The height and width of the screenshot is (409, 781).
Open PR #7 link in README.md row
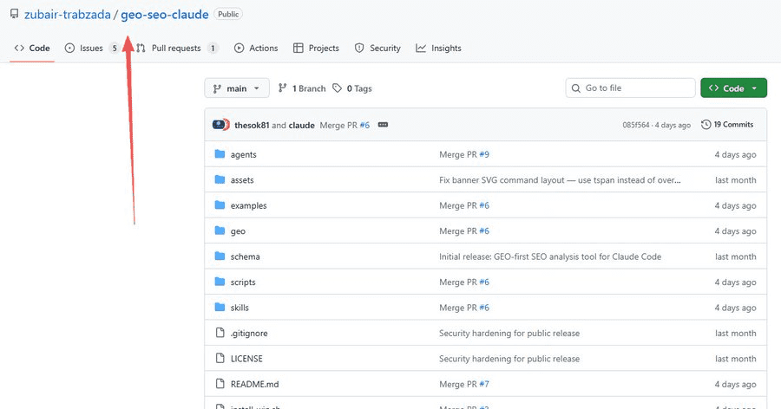(484, 384)
